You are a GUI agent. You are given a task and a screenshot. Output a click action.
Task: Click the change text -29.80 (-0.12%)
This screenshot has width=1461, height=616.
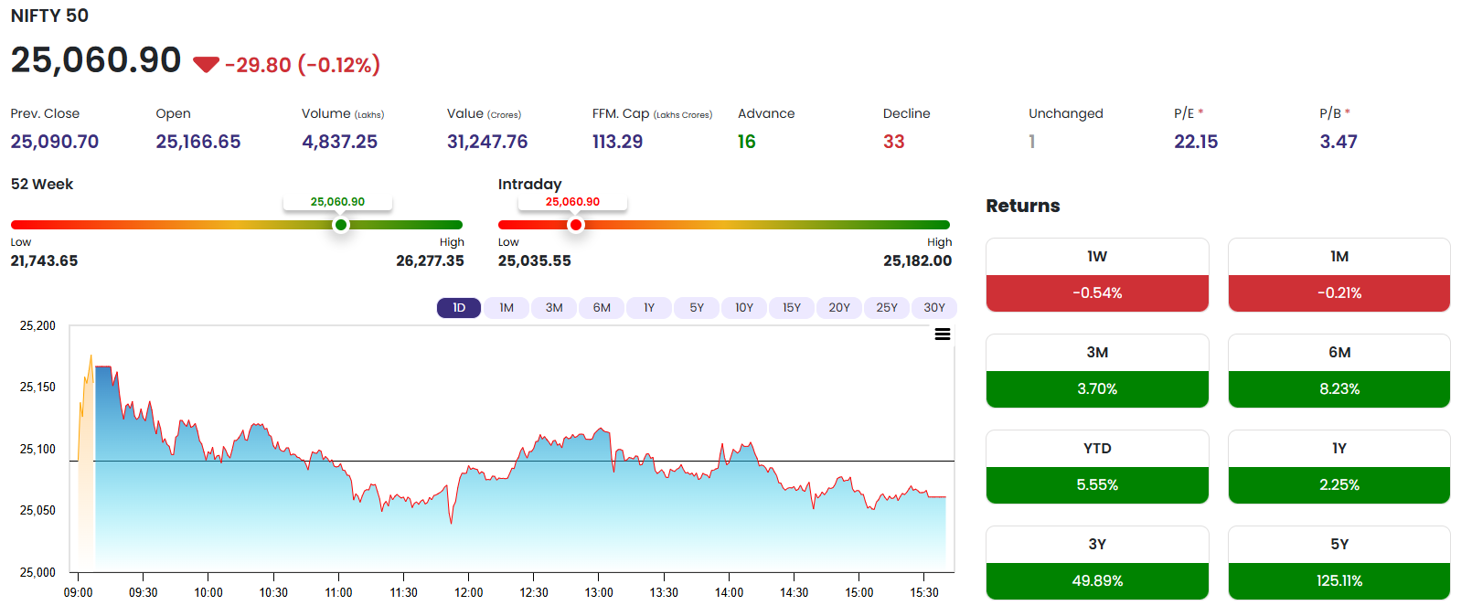303,65
